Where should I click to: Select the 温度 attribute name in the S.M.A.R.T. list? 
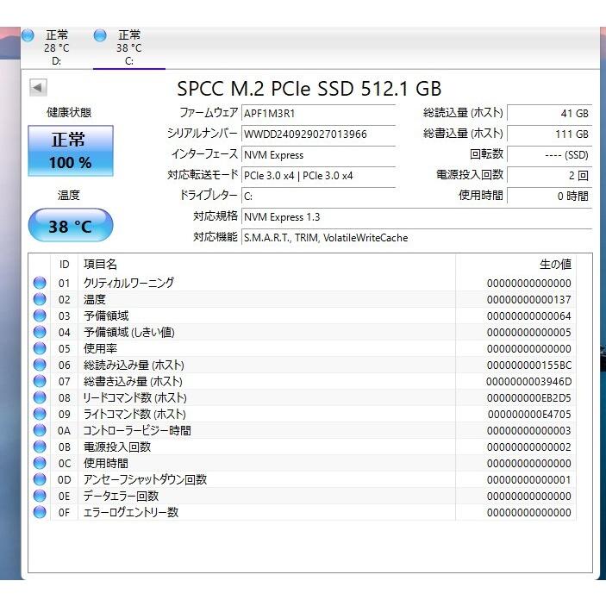tap(95, 299)
